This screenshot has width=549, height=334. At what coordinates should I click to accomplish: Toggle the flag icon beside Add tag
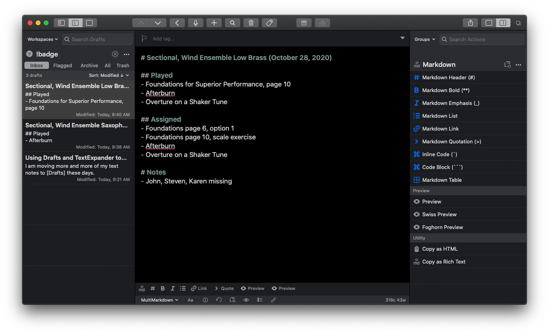click(x=144, y=39)
